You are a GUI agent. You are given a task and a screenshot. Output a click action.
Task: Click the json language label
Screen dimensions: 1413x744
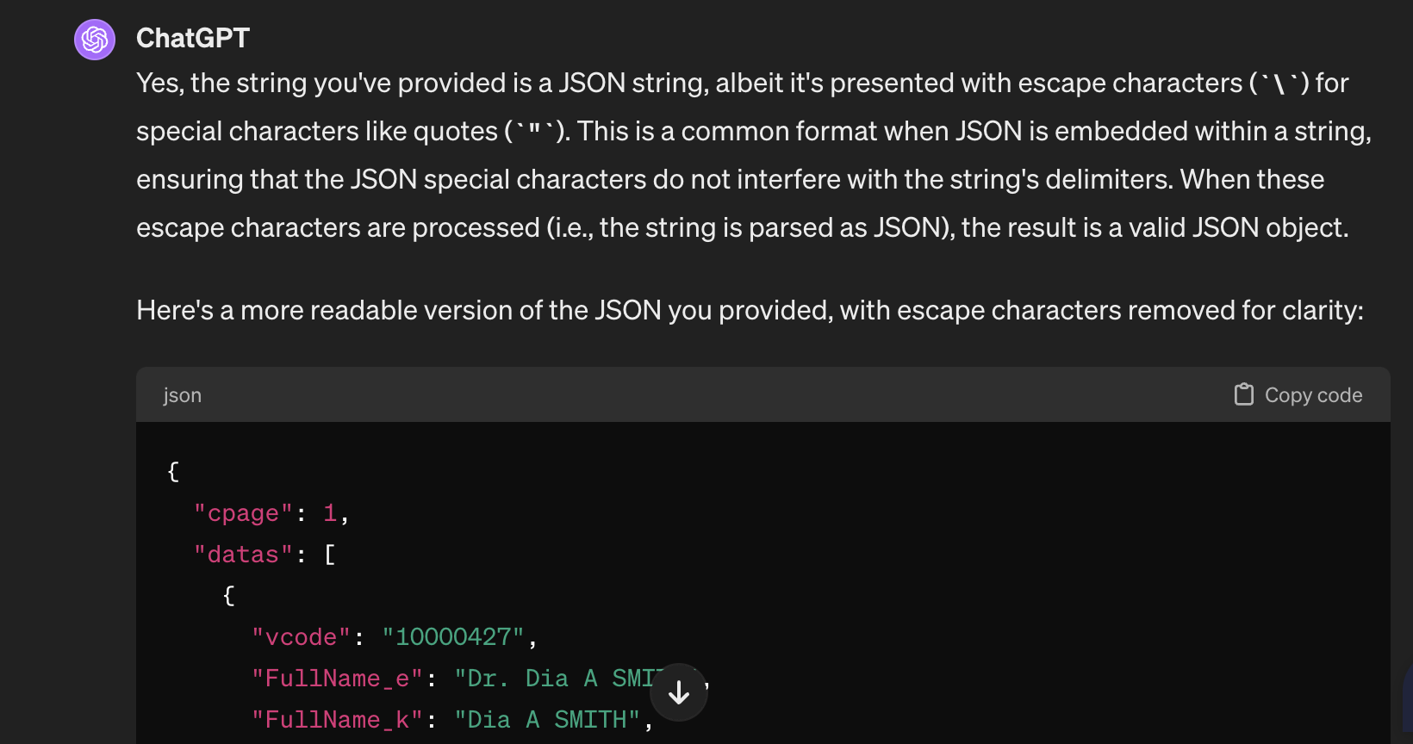coord(183,395)
